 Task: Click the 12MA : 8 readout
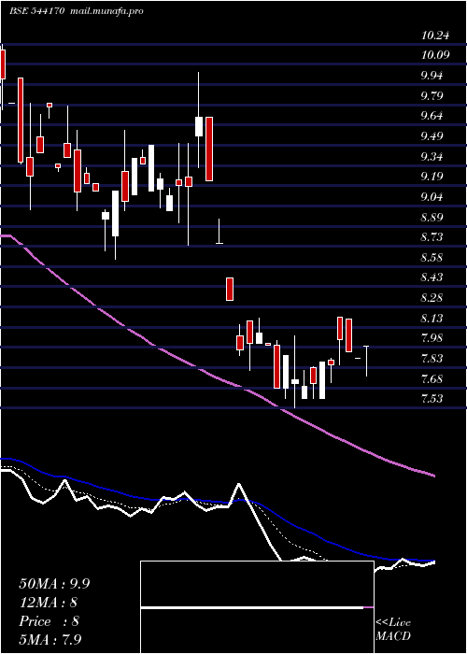pos(49,603)
